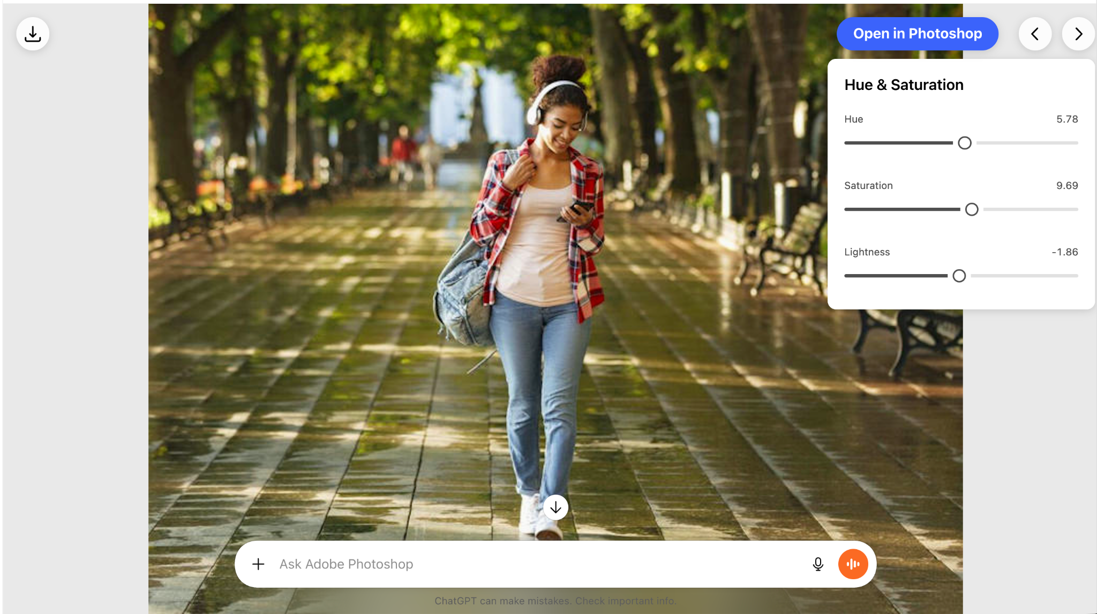Click the Hue value 5.78

tap(1066, 119)
